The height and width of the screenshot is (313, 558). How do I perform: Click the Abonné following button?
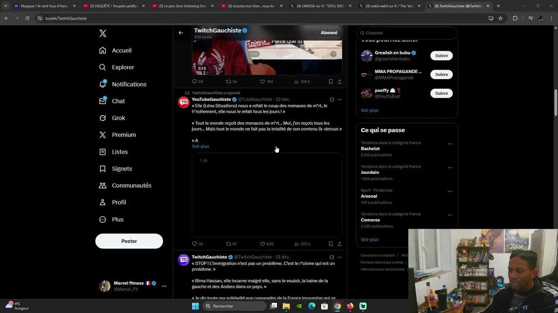coord(329,33)
